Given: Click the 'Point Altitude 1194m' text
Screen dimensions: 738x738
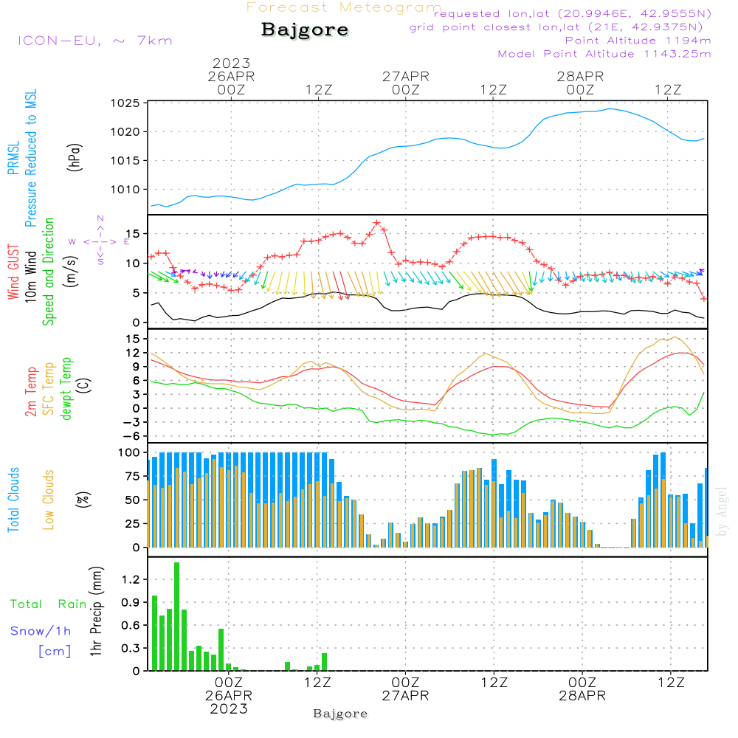Looking at the screenshot, I should click(638, 41).
